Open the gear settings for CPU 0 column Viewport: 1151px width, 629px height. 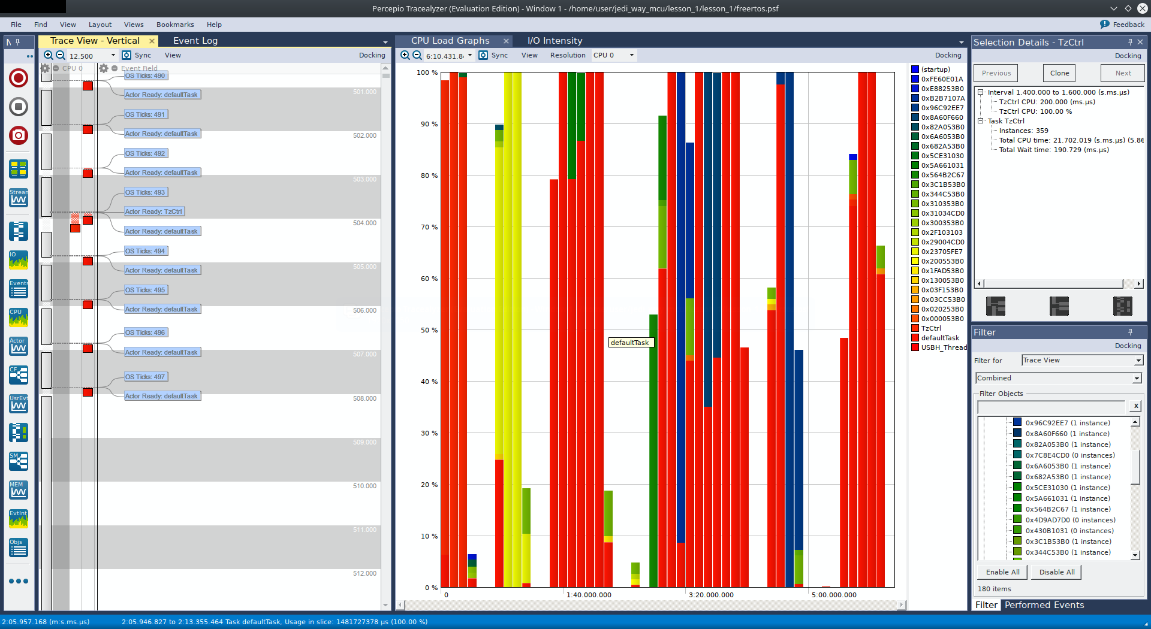45,68
